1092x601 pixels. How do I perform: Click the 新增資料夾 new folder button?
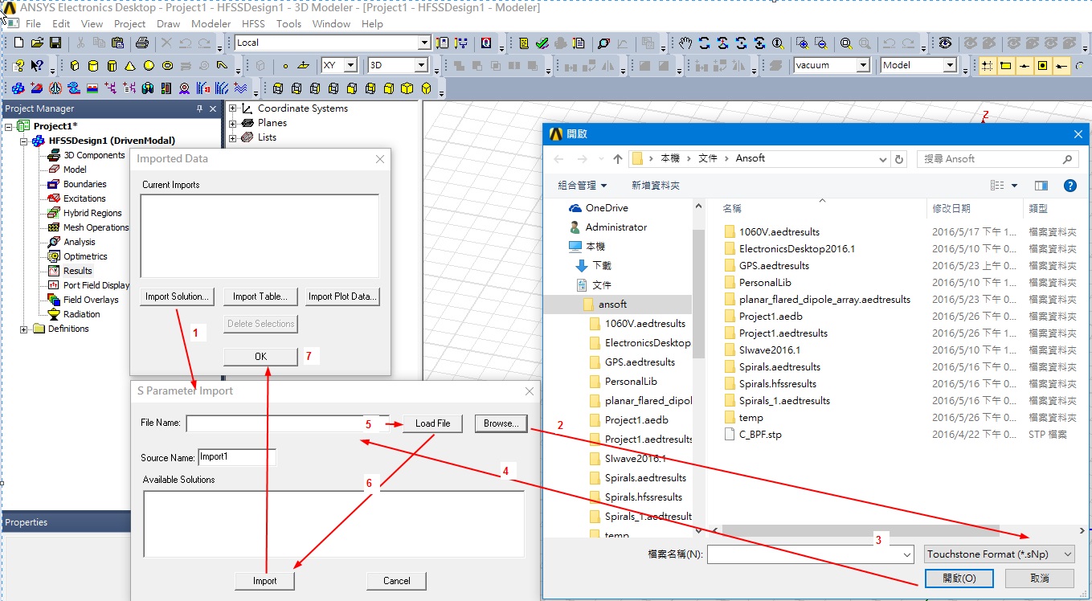click(x=656, y=186)
